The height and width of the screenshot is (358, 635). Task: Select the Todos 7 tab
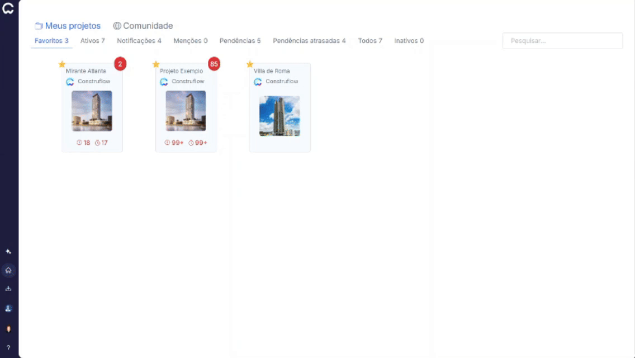(370, 41)
